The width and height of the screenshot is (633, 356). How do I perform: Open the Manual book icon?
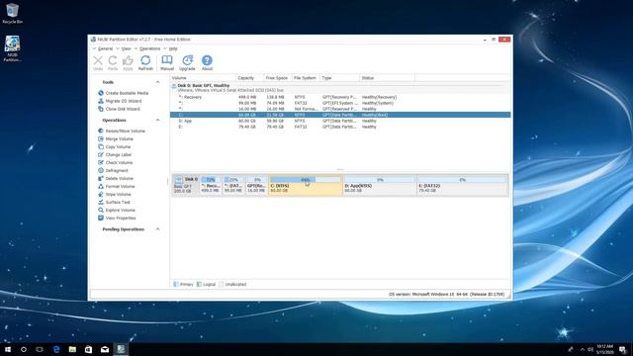[x=167, y=60]
